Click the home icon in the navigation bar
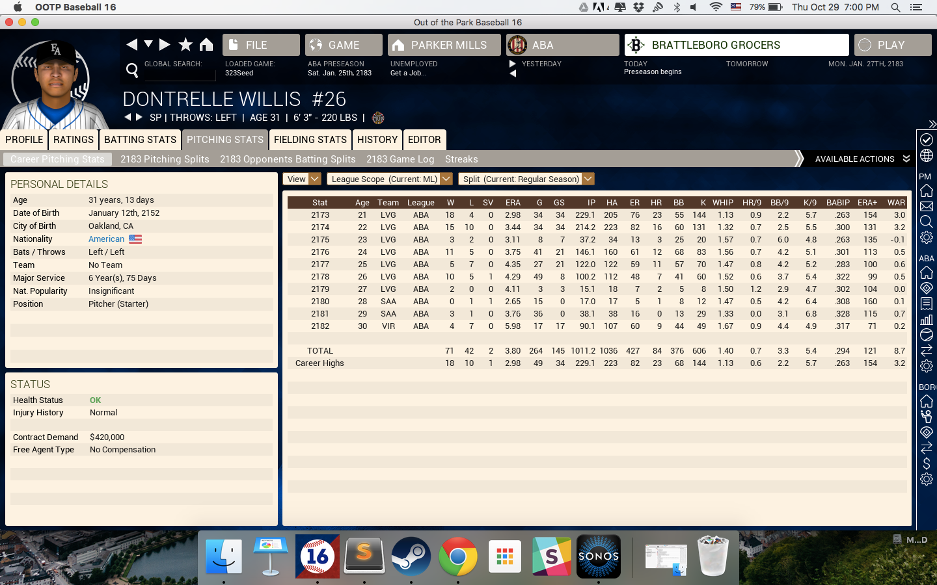The height and width of the screenshot is (585, 937). coord(206,44)
